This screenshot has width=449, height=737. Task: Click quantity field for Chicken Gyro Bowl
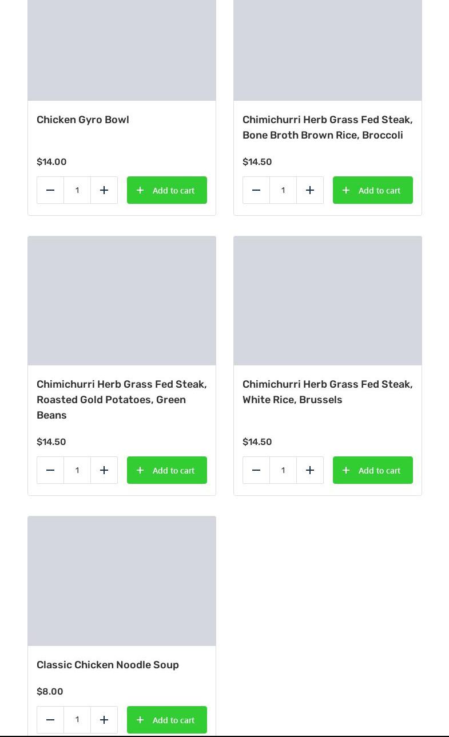click(77, 190)
